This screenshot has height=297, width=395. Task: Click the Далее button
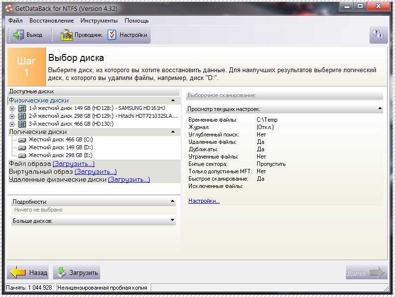click(367, 272)
